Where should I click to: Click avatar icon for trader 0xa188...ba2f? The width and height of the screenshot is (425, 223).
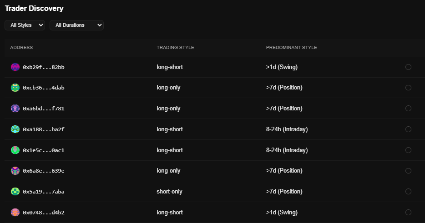(15, 129)
